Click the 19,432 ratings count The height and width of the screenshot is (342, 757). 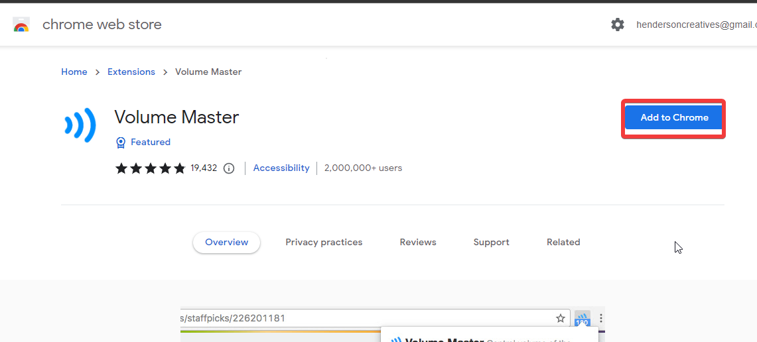pos(204,168)
